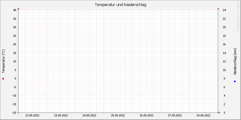Screen dimensions: 241x120
Task: Click the -15 value on temperature axis
Action: (14, 104)
